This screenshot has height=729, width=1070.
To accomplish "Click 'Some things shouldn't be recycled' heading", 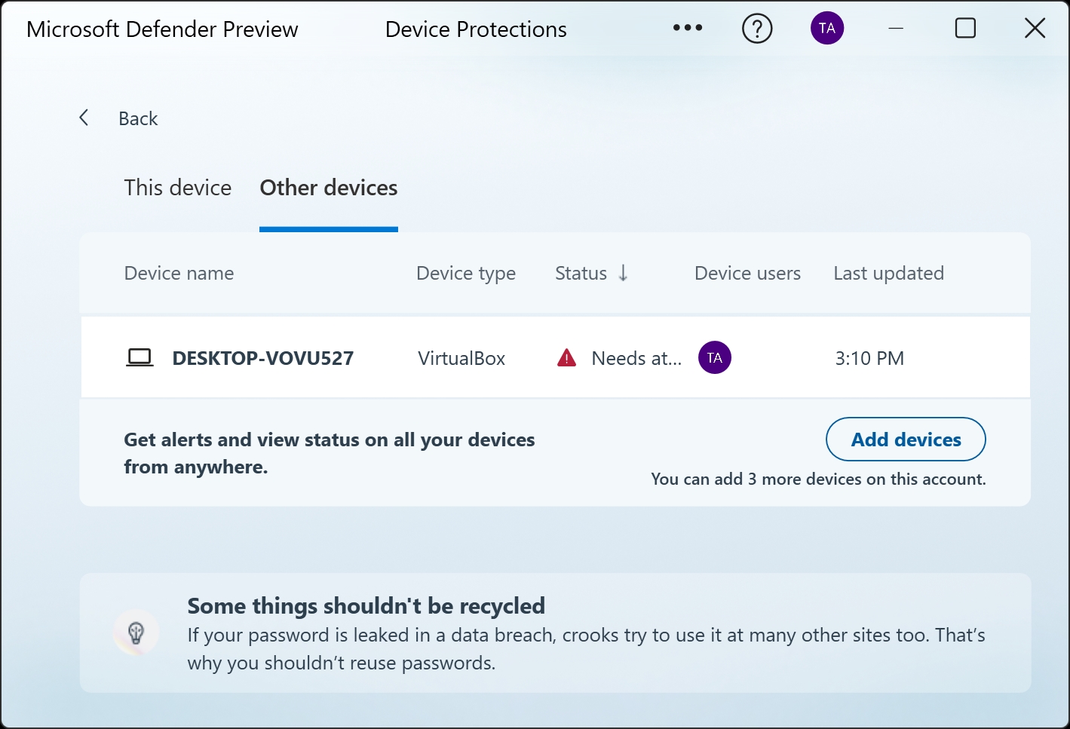I will coord(366,605).
